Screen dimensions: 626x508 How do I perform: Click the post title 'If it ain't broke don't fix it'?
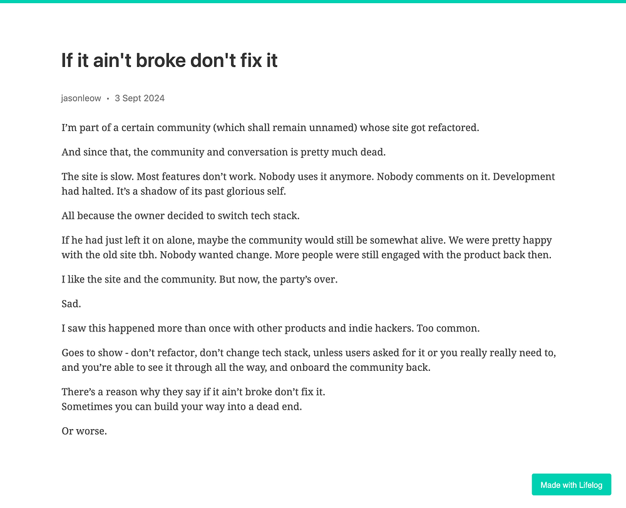(169, 61)
